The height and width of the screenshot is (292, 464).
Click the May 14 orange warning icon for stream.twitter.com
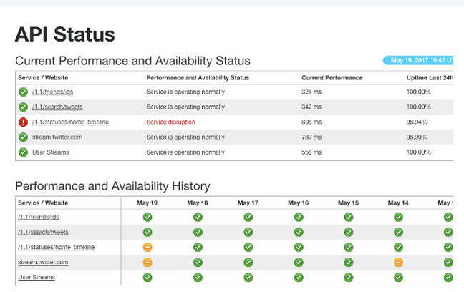pyautogui.click(x=398, y=262)
